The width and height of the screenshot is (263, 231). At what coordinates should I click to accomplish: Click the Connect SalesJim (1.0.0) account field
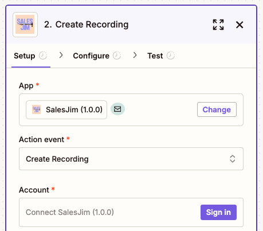pyautogui.click(x=131, y=212)
